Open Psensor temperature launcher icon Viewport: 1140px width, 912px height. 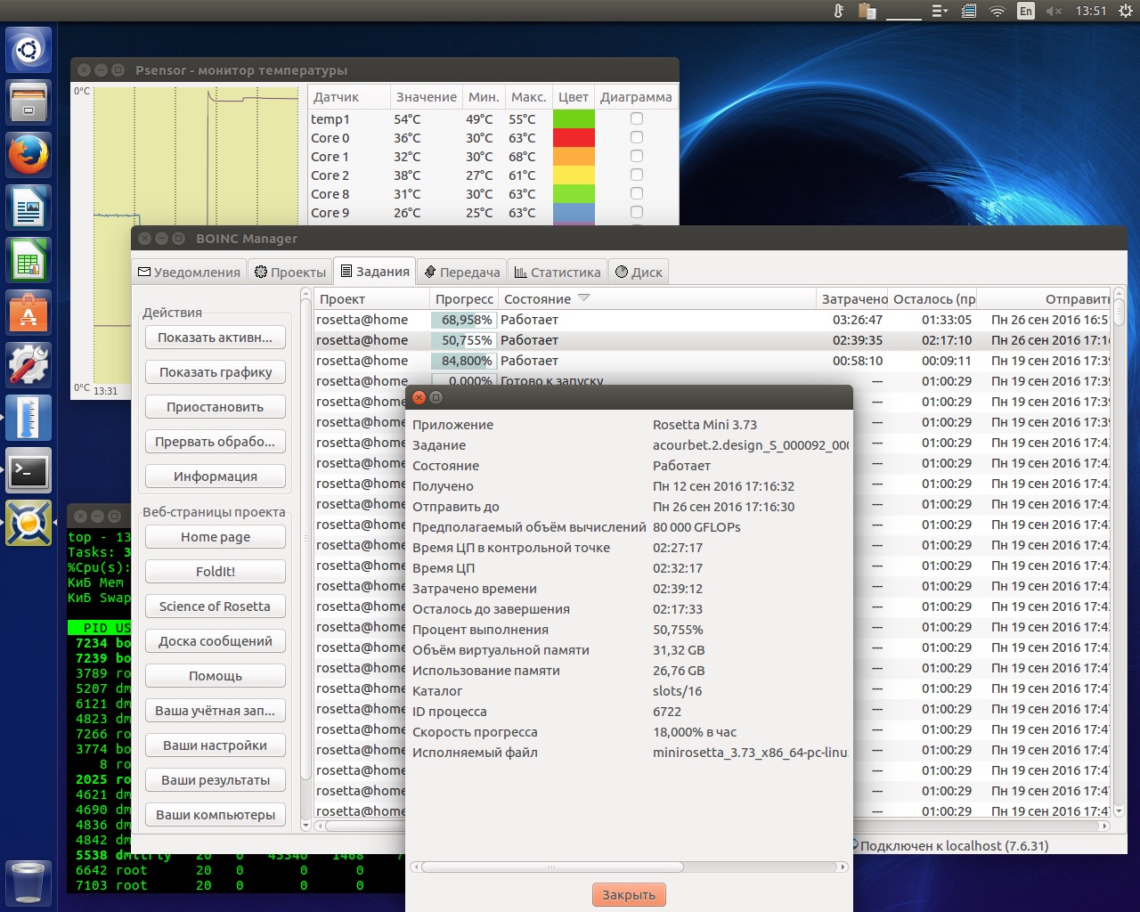28,418
